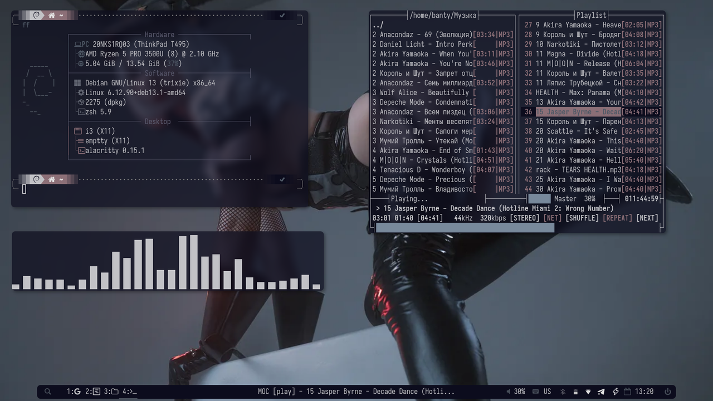Select playlist item 42 rack - TEARS HEALTH.mp3

(x=593, y=170)
